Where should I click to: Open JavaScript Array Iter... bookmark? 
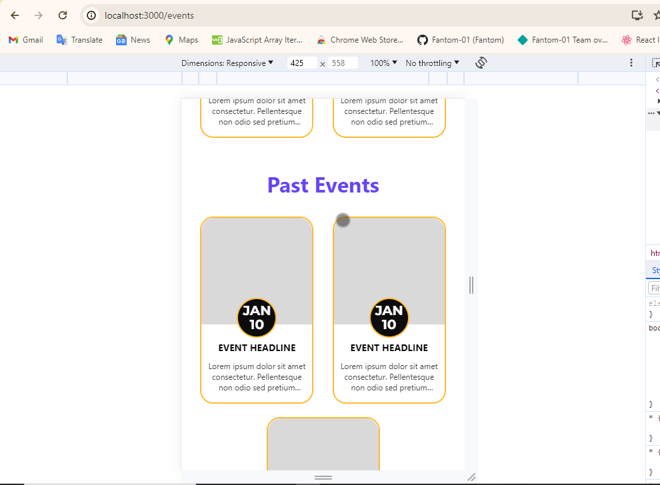(x=257, y=40)
